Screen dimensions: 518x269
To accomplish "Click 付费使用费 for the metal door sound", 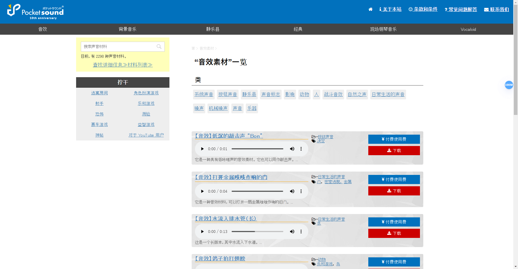I will tap(394, 180).
